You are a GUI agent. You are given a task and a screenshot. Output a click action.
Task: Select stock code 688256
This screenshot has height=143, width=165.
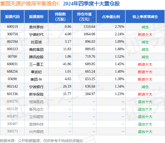click(x=12, y=72)
